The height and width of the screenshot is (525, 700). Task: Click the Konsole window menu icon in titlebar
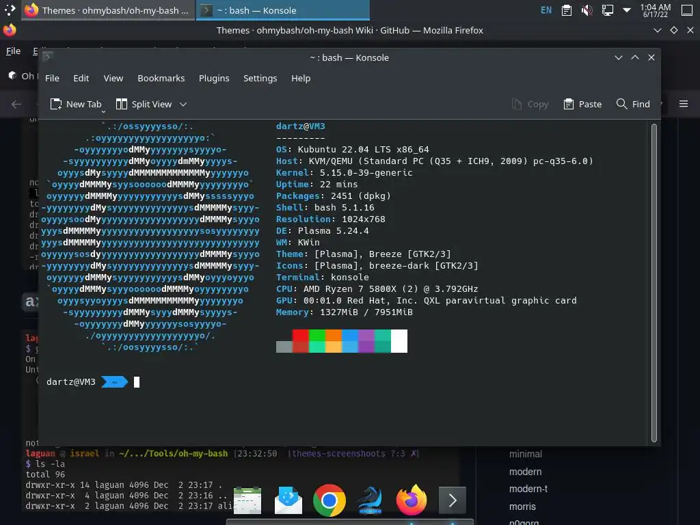click(48, 57)
